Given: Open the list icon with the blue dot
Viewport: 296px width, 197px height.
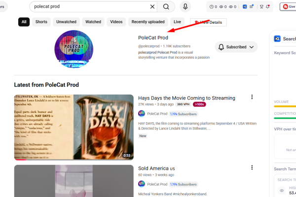Looking at the screenshot, I should (x=251, y=6).
